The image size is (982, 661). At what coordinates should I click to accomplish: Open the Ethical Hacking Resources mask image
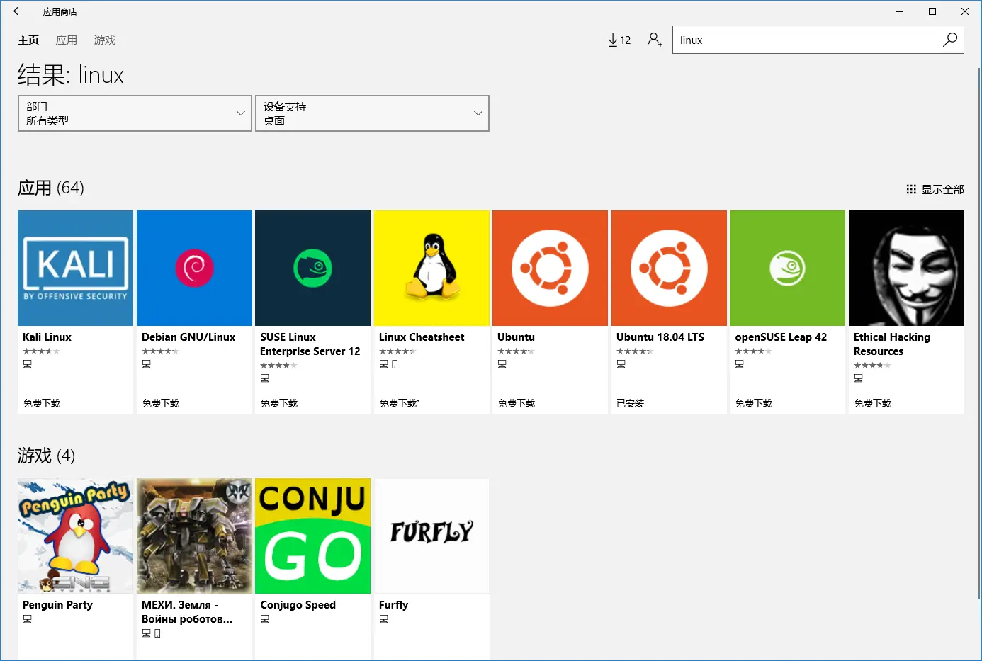tap(906, 268)
